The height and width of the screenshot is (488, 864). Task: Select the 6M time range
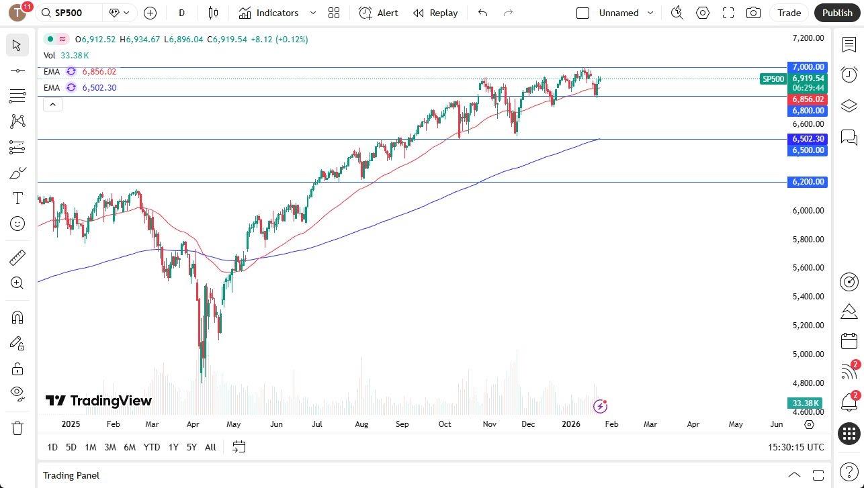pos(130,447)
